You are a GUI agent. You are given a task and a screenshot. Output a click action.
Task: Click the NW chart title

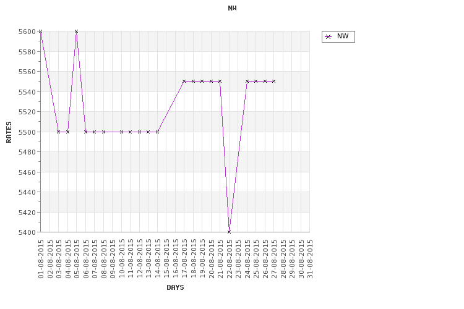point(232,8)
